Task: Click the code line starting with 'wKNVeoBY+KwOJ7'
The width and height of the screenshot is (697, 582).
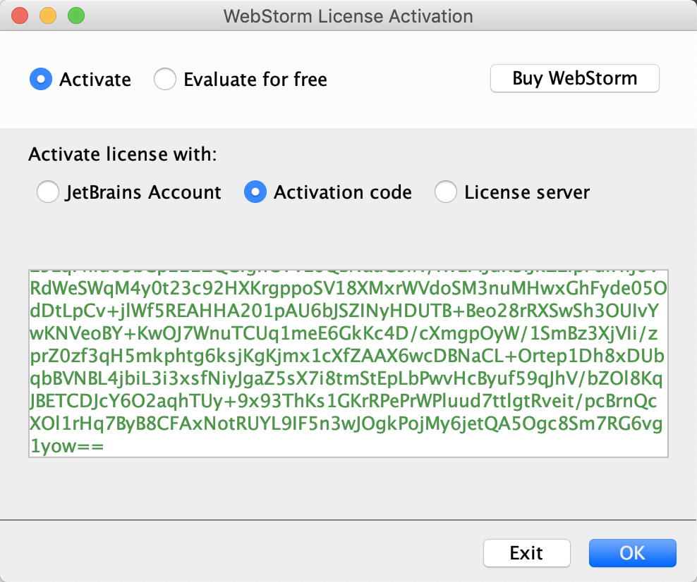Action: [344, 333]
